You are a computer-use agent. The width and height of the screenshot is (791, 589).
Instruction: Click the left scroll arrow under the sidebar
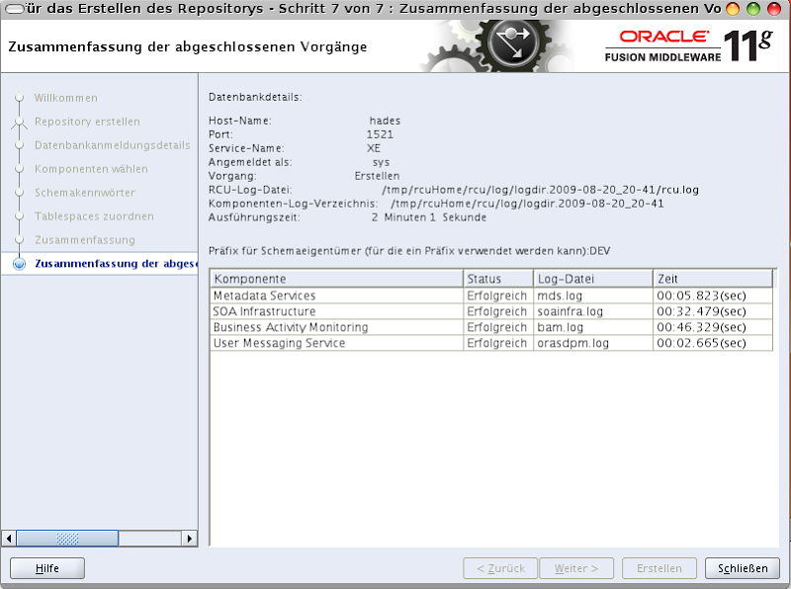(x=9, y=539)
